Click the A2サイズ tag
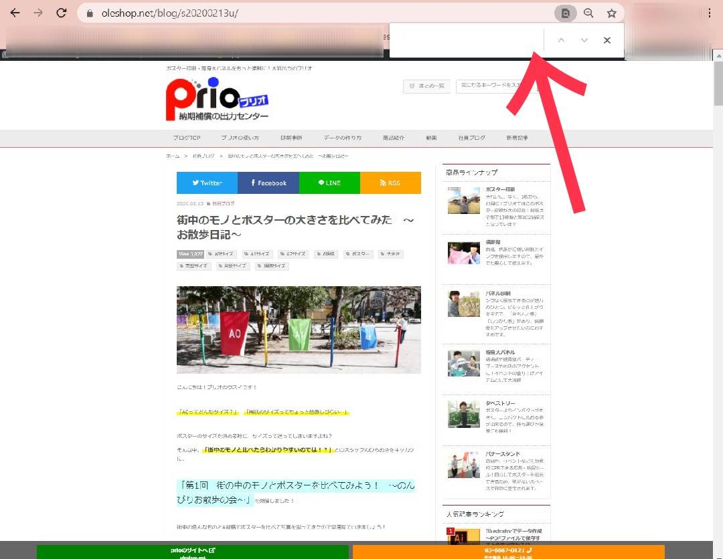This screenshot has width=723, height=559. coord(294,253)
